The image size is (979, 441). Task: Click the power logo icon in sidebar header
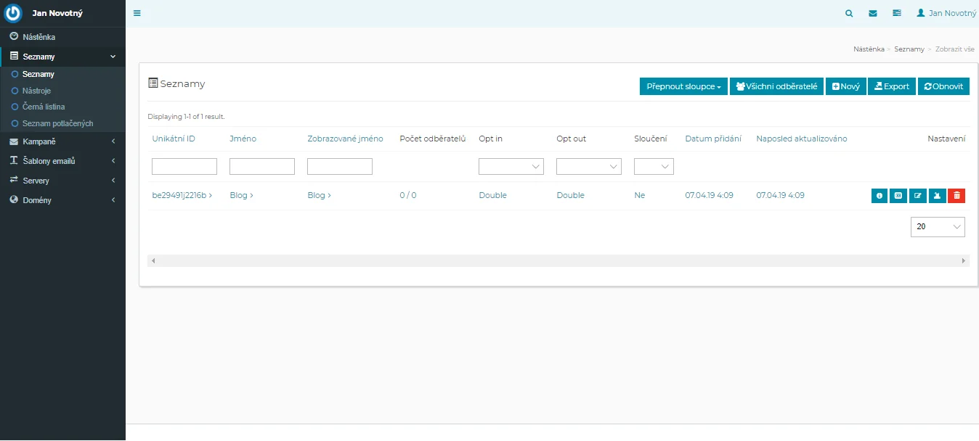(x=14, y=14)
